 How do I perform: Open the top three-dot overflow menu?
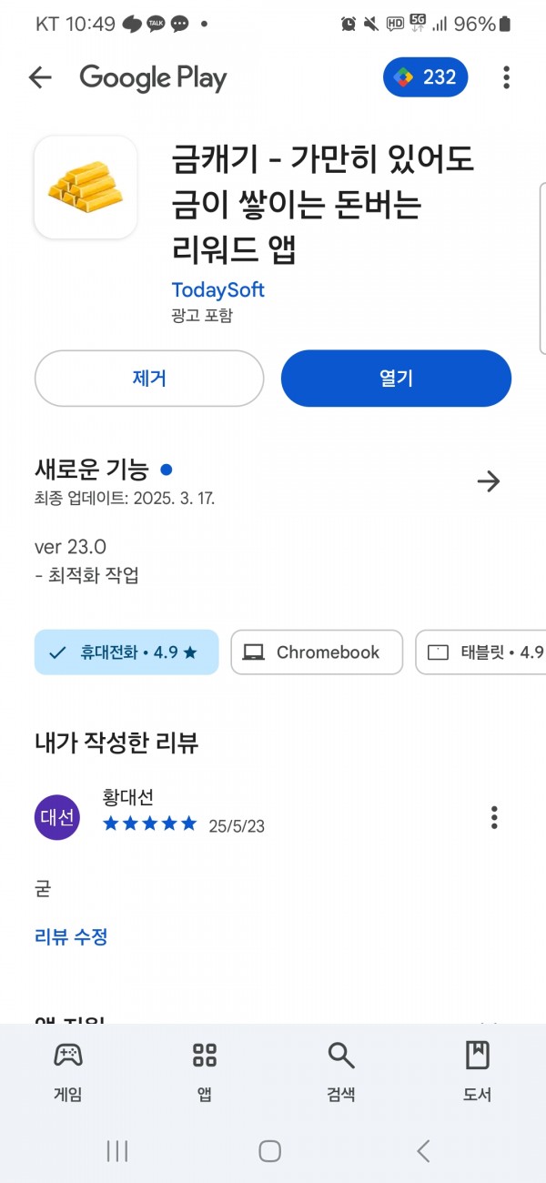coord(506,78)
